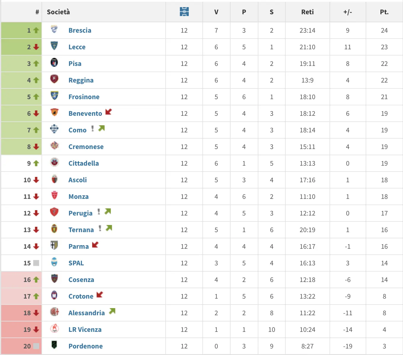403x355 pixels.
Task: Open the SPAL team link
Action: click(76, 263)
